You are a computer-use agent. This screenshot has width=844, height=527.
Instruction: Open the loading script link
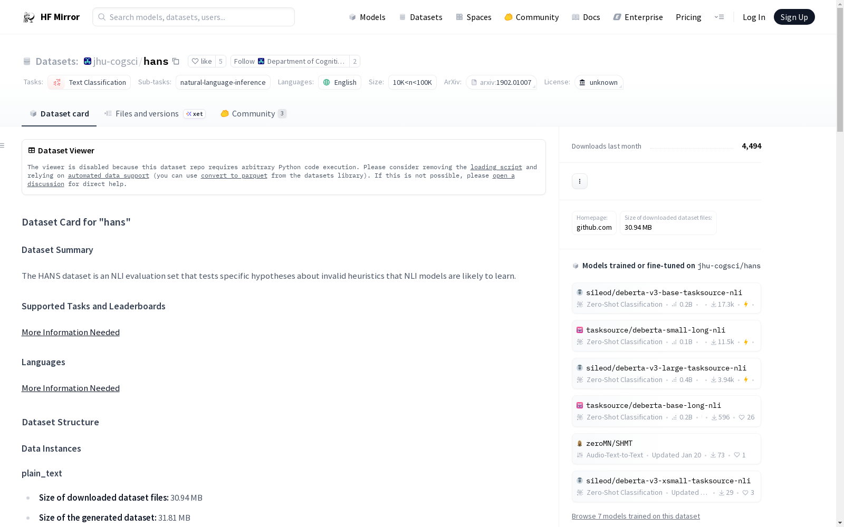coord(496,167)
